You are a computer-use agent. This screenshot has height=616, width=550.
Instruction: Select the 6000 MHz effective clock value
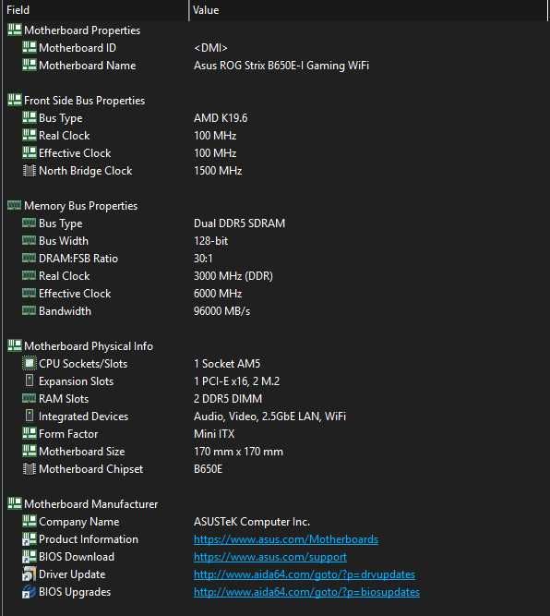click(x=218, y=294)
